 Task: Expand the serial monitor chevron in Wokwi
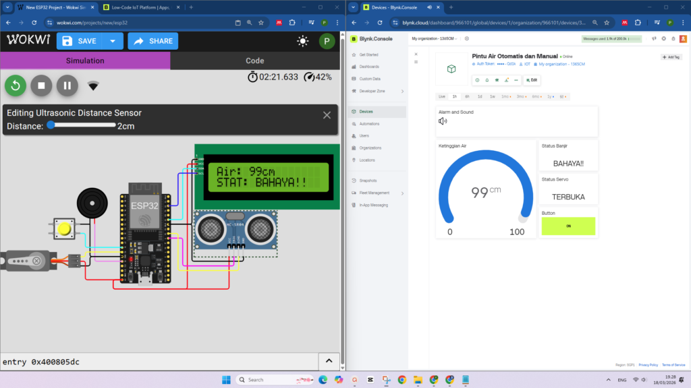point(329,361)
